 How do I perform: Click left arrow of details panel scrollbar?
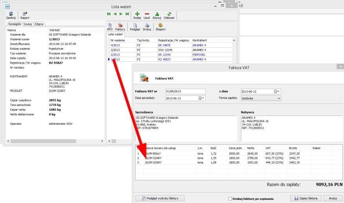[8, 141]
